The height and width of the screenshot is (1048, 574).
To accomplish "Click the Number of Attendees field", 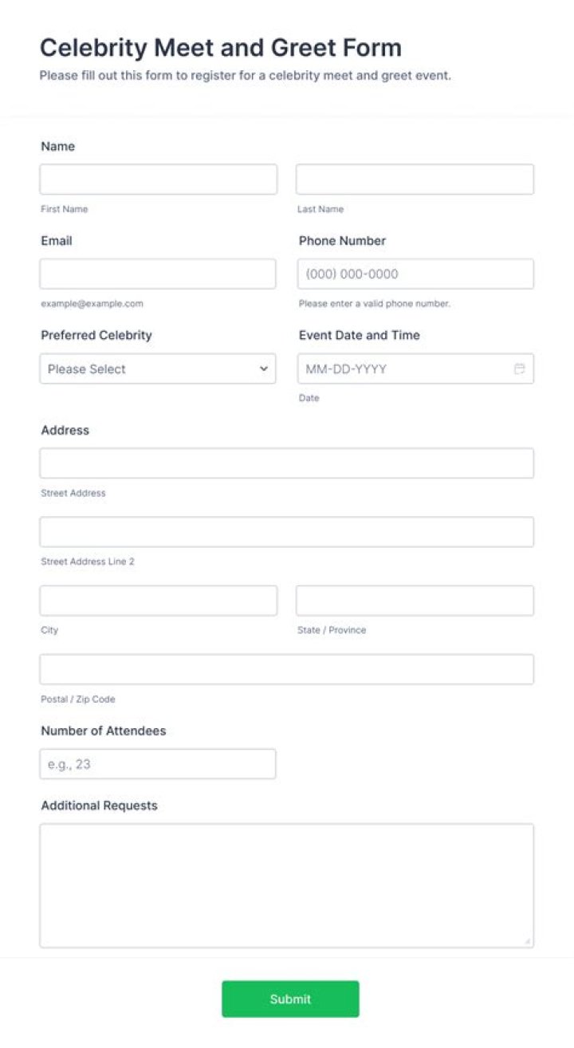I will (x=158, y=763).
